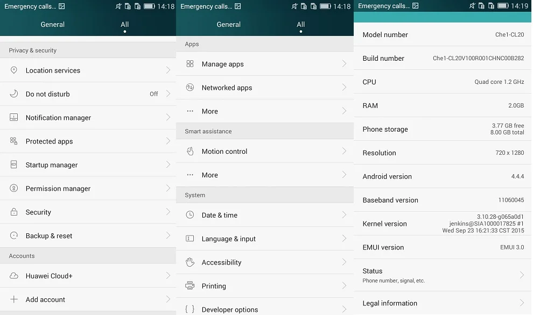Switch to General tab above Privacy & security
The width and height of the screenshot is (533, 315).
pyautogui.click(x=53, y=25)
